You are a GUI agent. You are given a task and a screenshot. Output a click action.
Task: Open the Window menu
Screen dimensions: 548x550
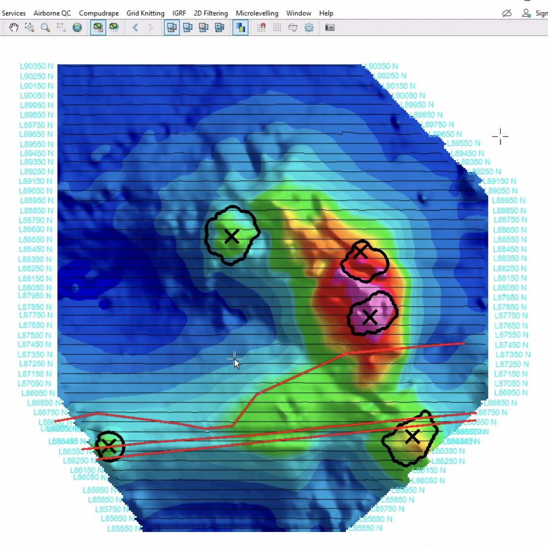point(299,13)
